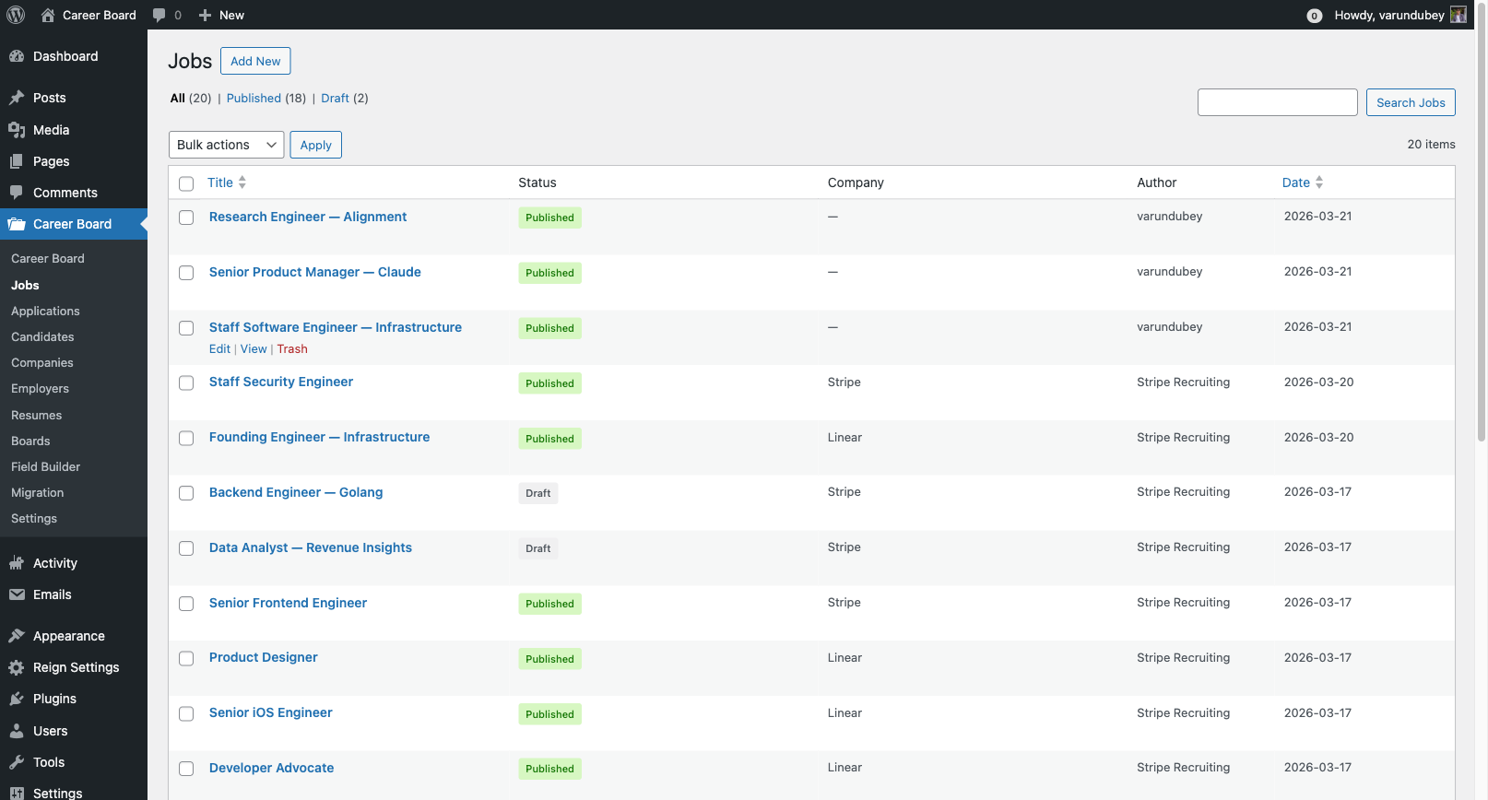Click the Tools wrench icon

[17, 762]
